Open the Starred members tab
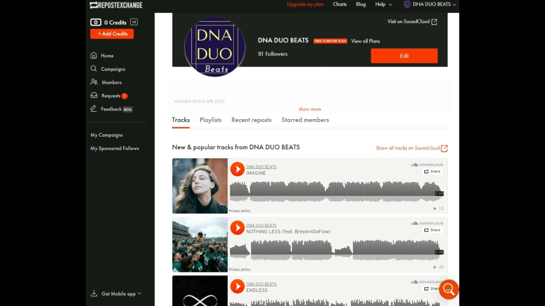Viewport: 545px width, 306px height. click(x=305, y=120)
